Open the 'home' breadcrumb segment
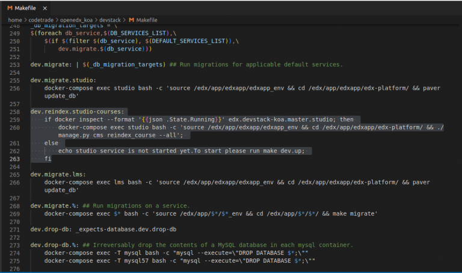The image size is (462, 273). click(x=15, y=20)
